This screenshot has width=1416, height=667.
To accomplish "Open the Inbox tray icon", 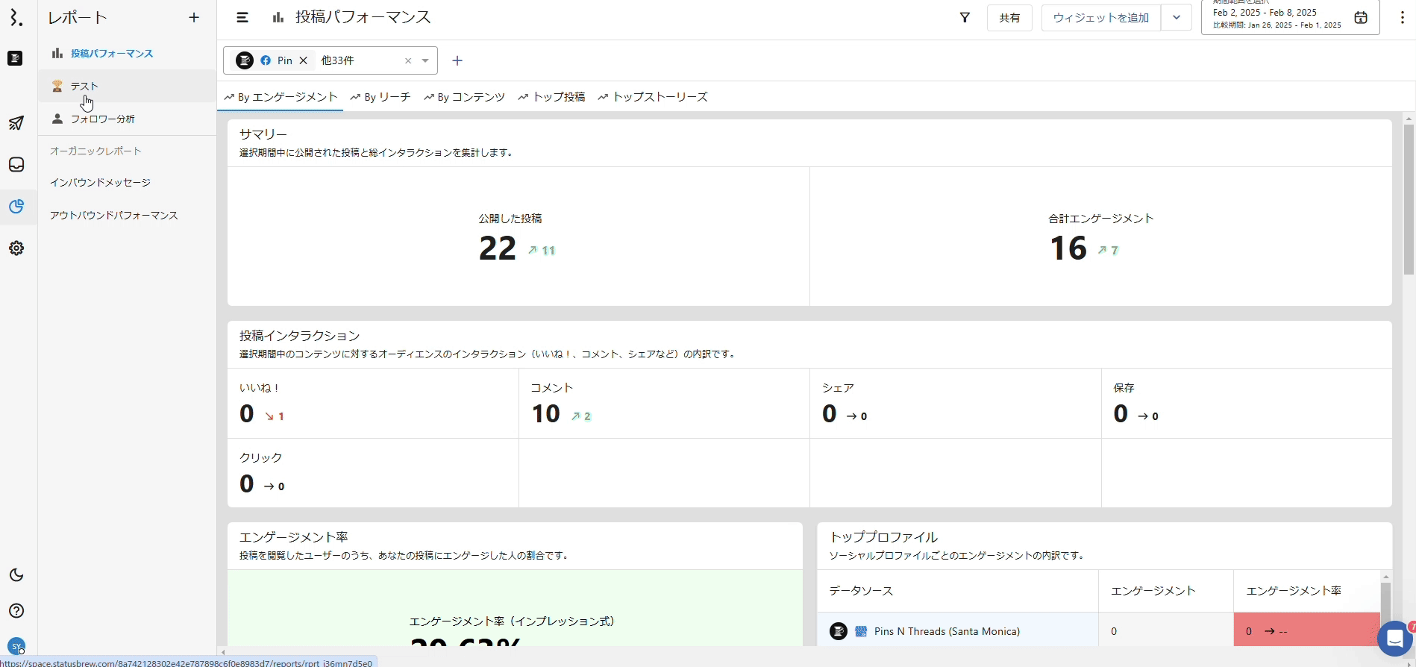I will click(x=16, y=165).
